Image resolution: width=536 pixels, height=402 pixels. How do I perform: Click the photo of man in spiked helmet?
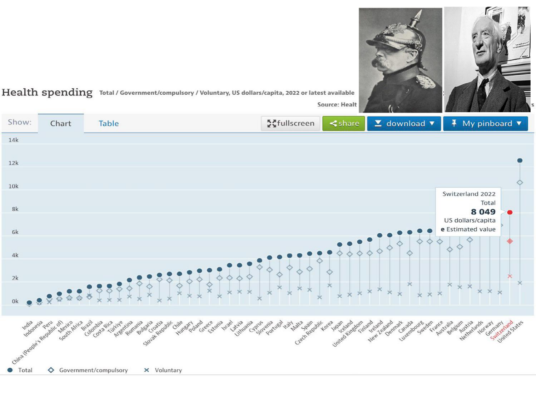tap(400, 60)
